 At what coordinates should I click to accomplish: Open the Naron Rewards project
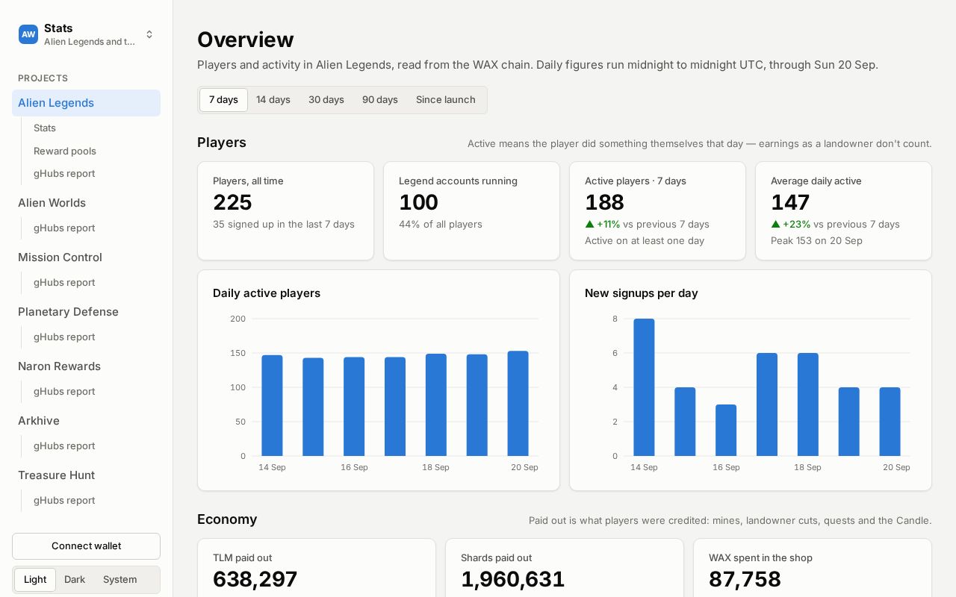[x=59, y=366]
